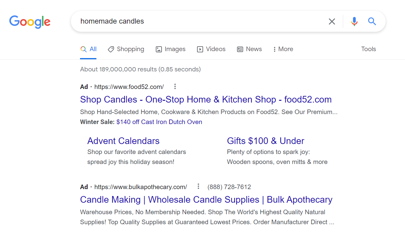Open the Shopping results tab
The height and width of the screenshot is (239, 405).
[x=126, y=49]
